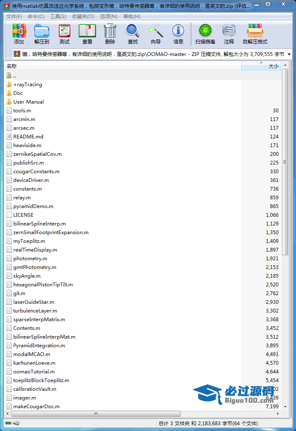Select file git.m
The width and height of the screenshot is (296, 431).
[19, 293]
